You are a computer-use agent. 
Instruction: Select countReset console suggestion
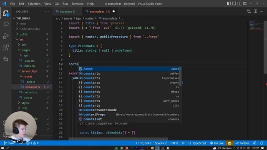tap(129, 119)
